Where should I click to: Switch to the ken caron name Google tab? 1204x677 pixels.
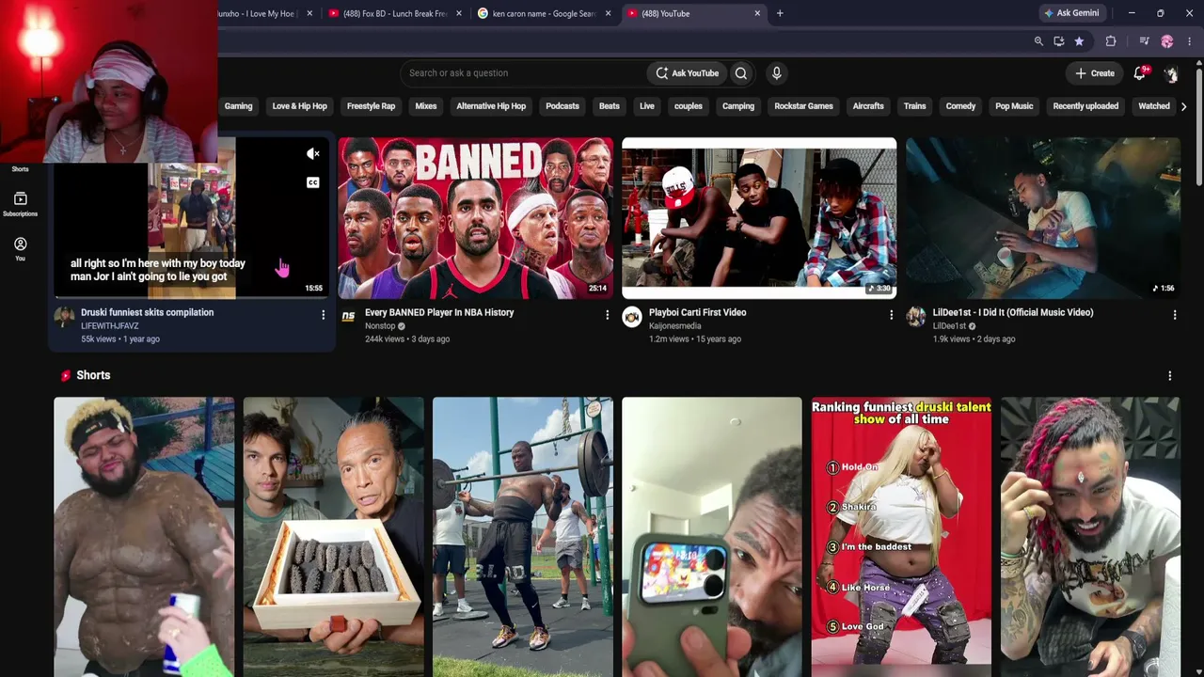coord(544,13)
